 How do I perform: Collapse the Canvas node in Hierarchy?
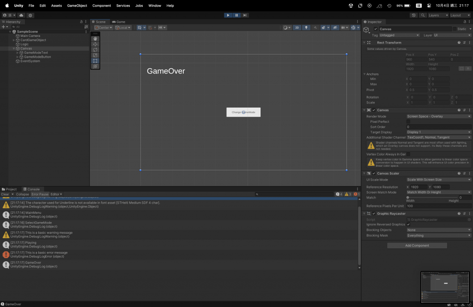pos(13,48)
